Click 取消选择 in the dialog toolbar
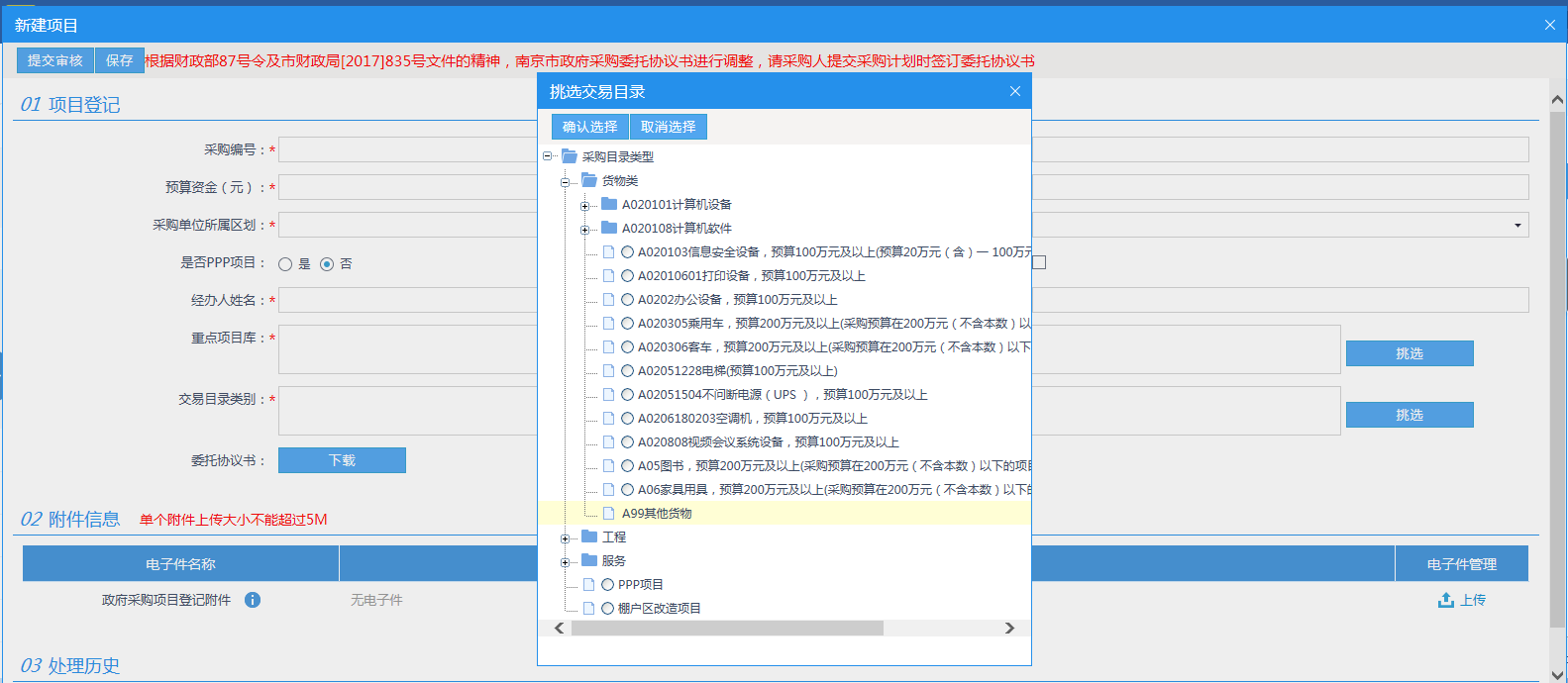This screenshot has height=683, width=1568. point(668,127)
